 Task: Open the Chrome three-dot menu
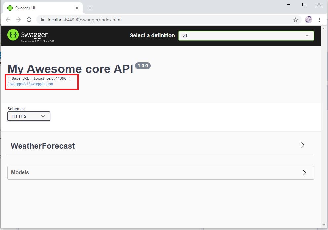pos(320,20)
